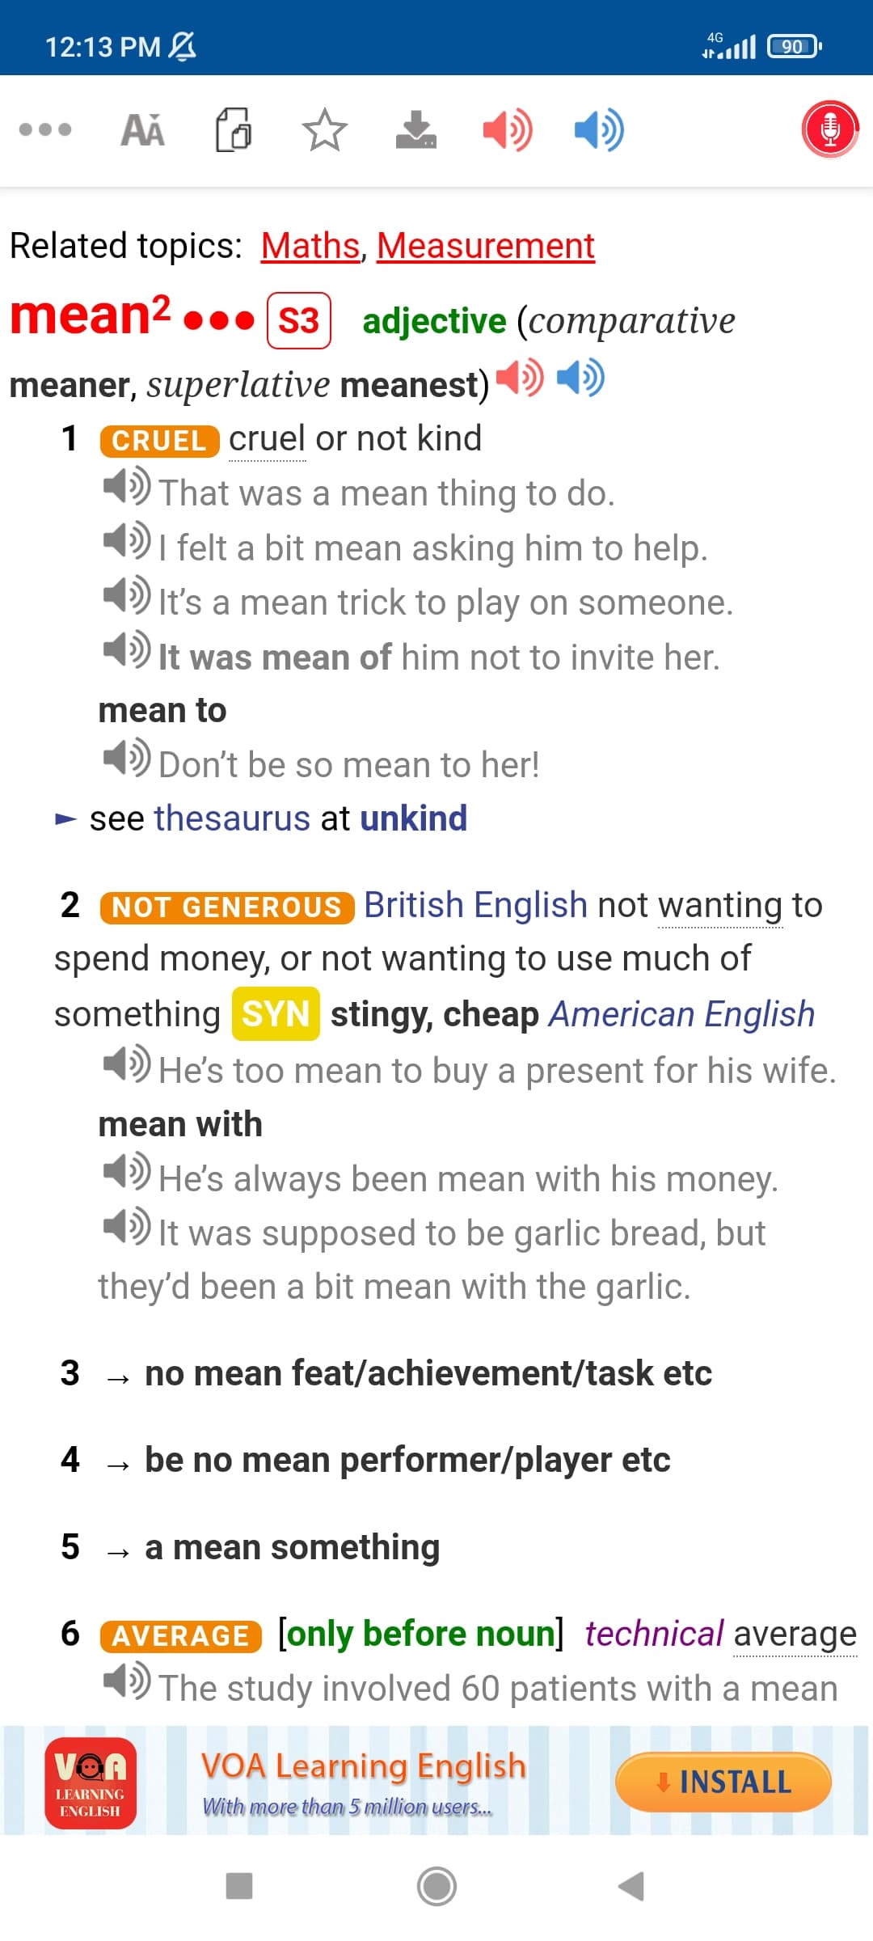The width and height of the screenshot is (873, 1941).
Task: Expand 'no mean feat/achievement/task etc' entry
Action: tap(428, 1373)
